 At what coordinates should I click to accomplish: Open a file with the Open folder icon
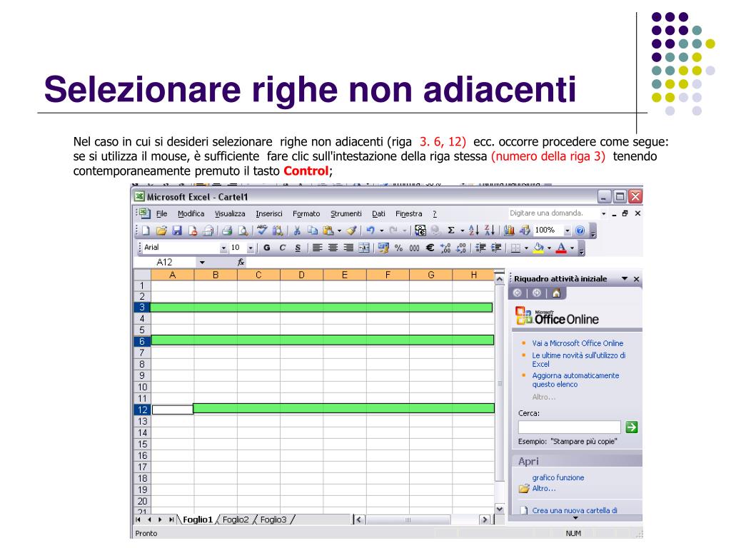click(161, 230)
